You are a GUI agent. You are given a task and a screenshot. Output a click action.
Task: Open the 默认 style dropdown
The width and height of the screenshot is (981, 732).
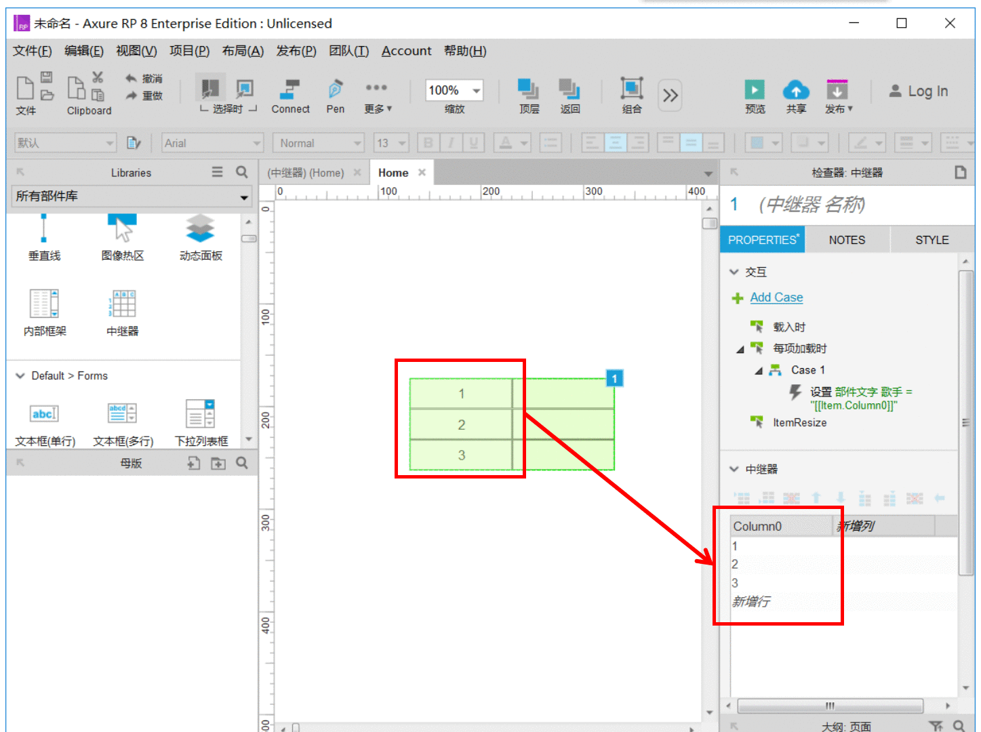pyautogui.click(x=66, y=143)
